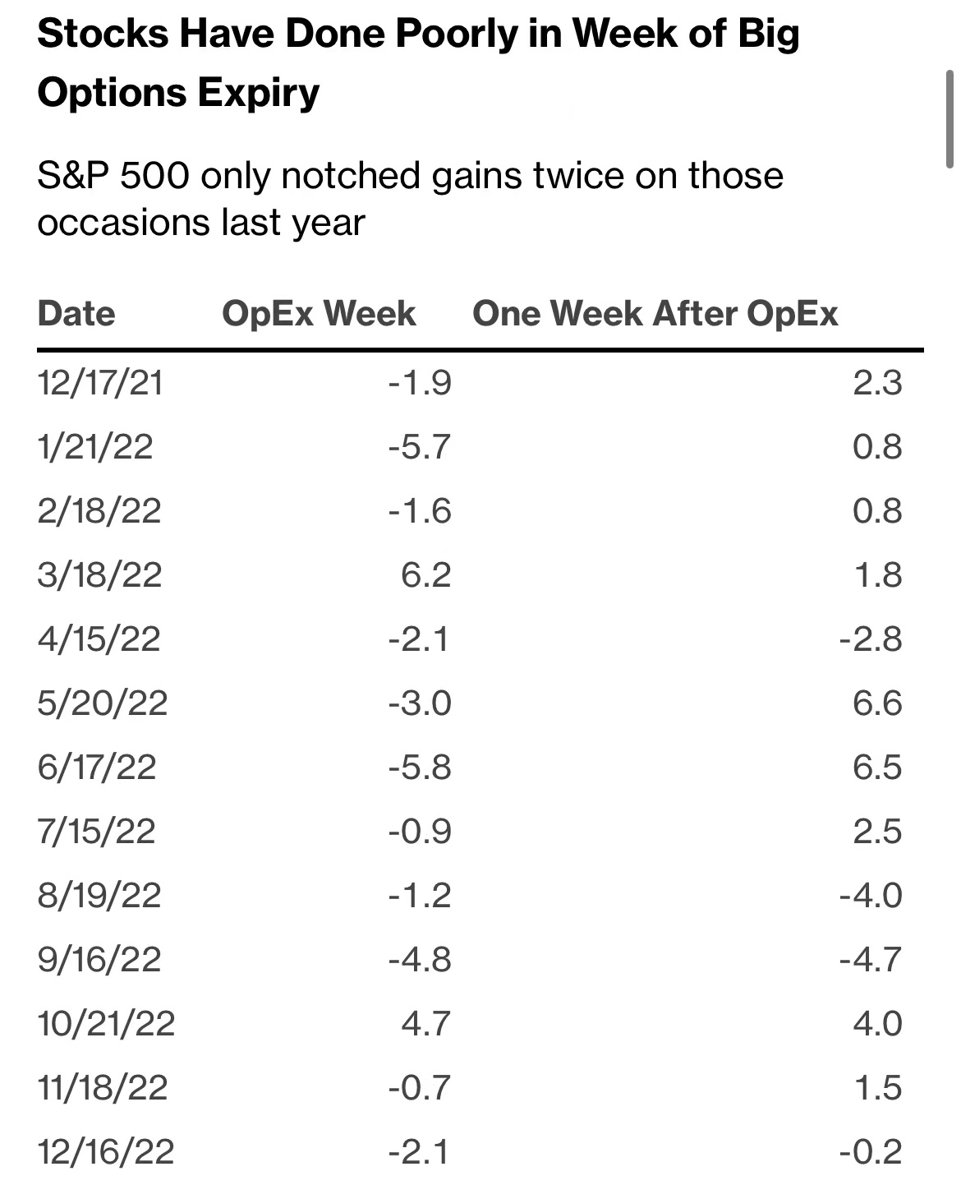The width and height of the screenshot is (961, 1185).
Task: Click the chart title about Options Expiry
Action: [418, 63]
